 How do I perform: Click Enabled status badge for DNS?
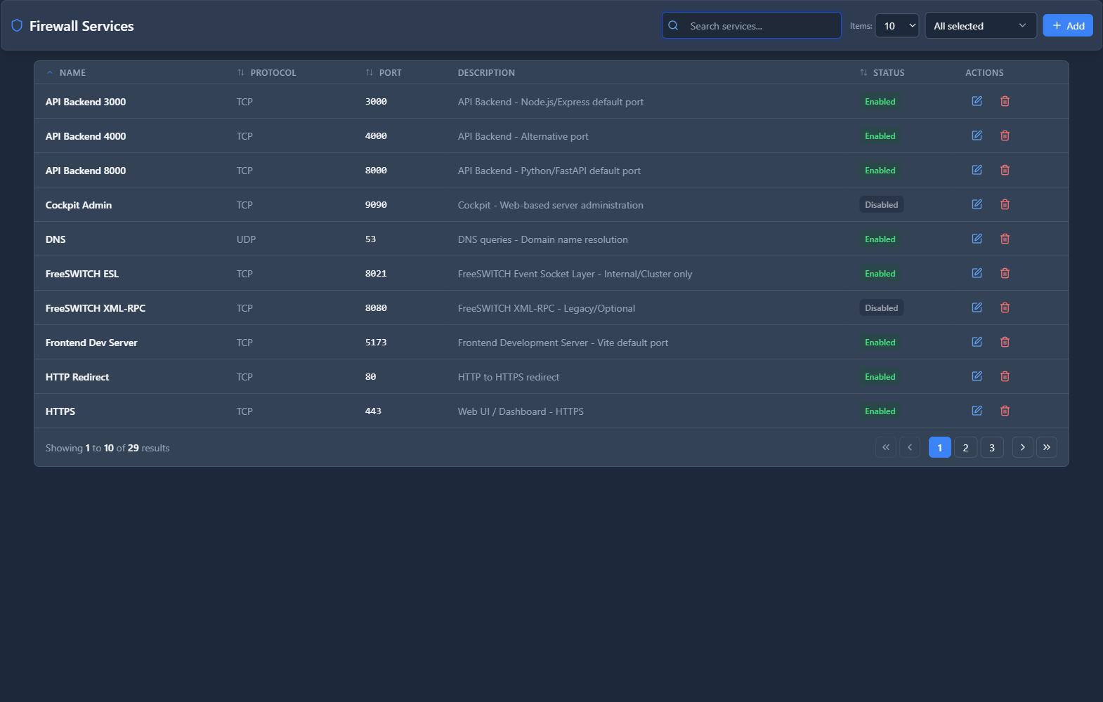click(x=880, y=239)
